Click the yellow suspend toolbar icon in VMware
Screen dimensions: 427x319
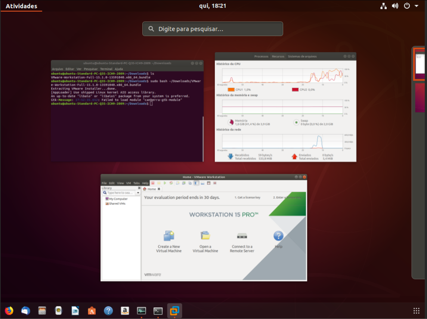click(159, 183)
